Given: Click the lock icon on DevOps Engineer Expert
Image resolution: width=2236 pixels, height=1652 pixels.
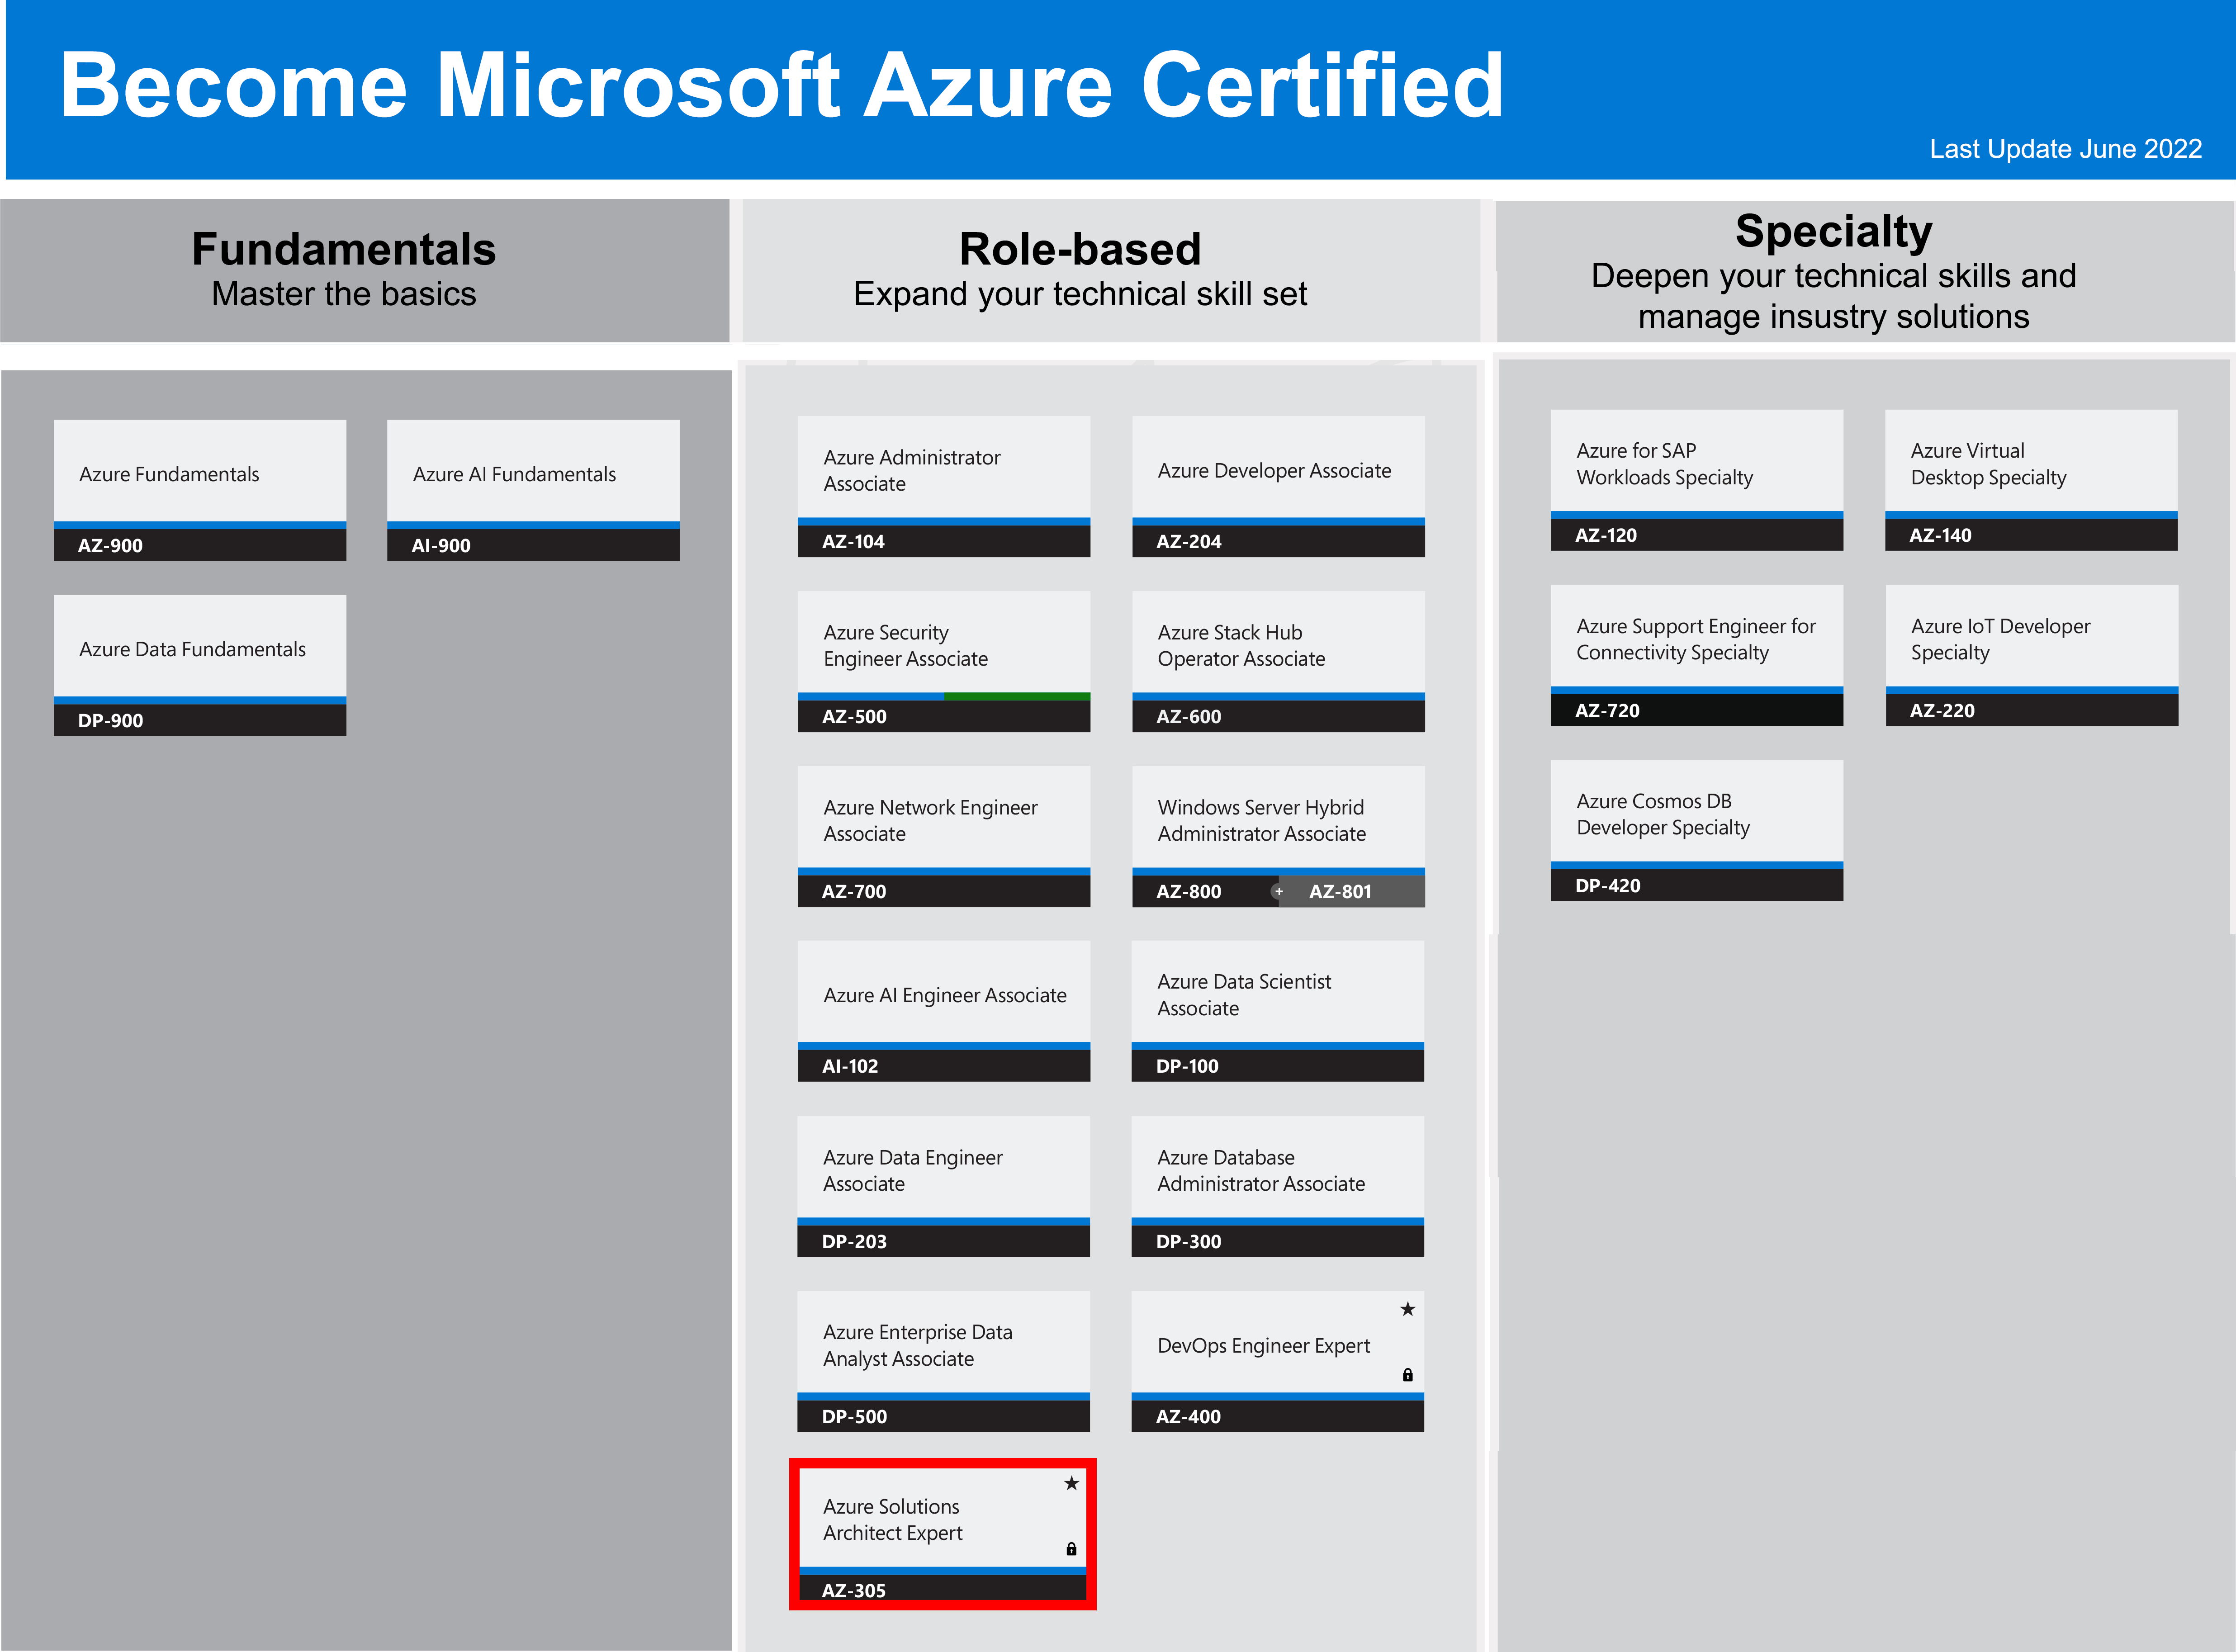Looking at the screenshot, I should coord(1407,1375).
